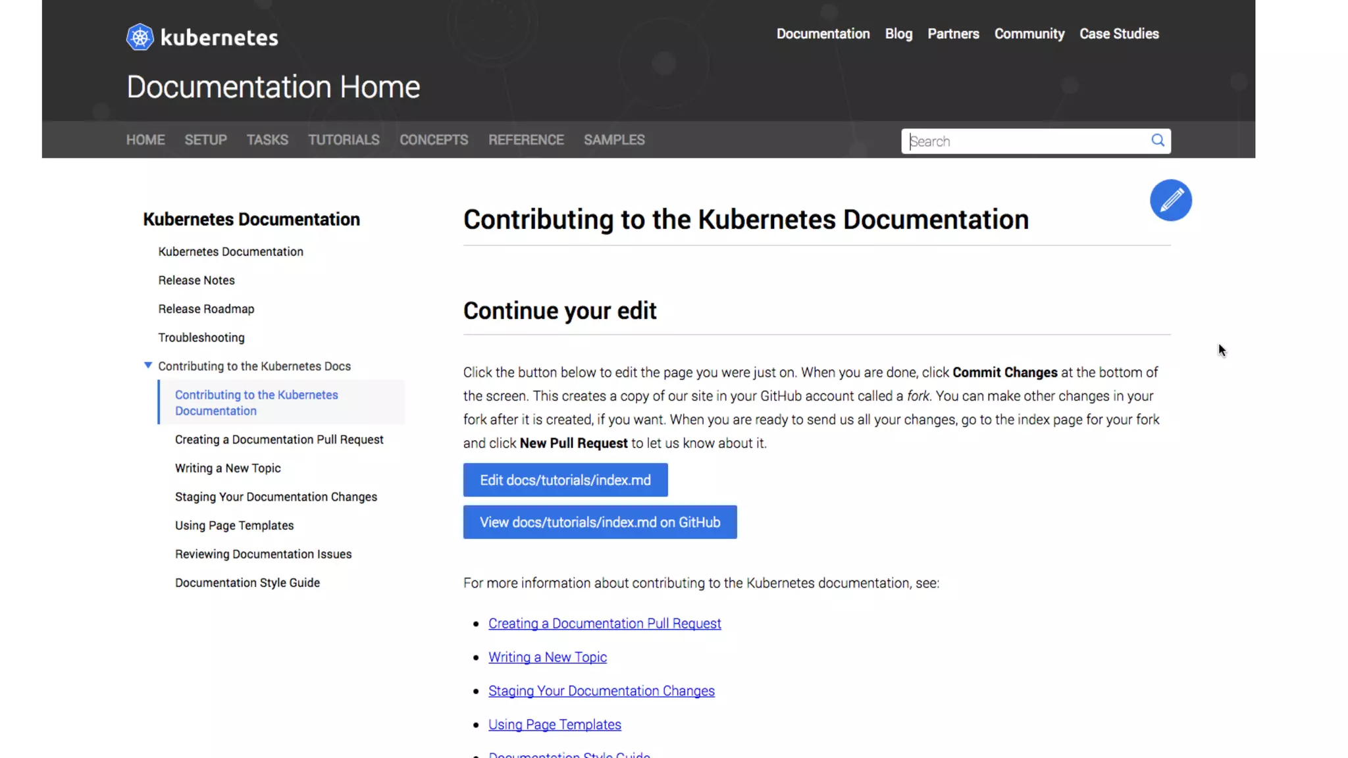Open Documentation Style Guide sidebar item
The width and height of the screenshot is (1348, 758).
[247, 583]
